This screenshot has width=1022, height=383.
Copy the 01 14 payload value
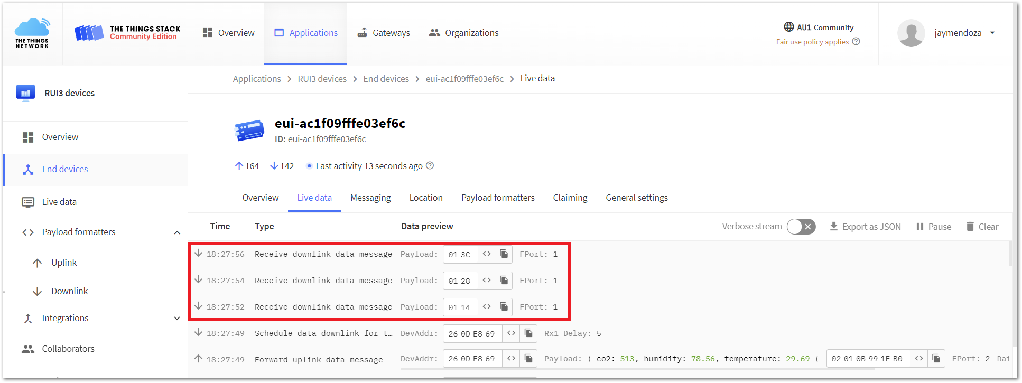point(504,307)
